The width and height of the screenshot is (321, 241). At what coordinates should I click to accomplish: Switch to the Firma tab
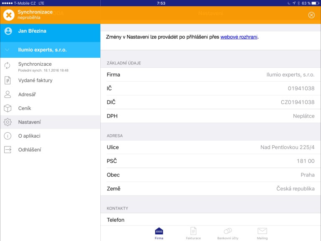pos(159,233)
